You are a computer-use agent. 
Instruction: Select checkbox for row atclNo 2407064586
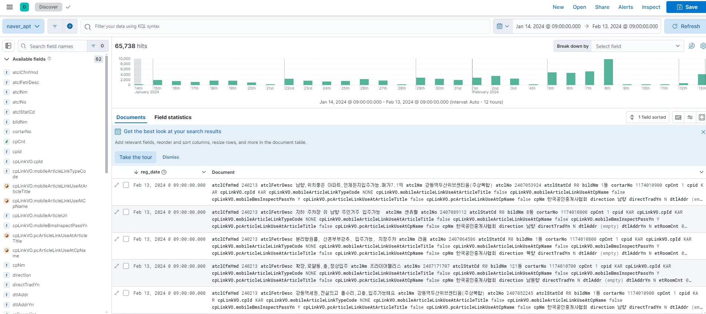[126, 239]
